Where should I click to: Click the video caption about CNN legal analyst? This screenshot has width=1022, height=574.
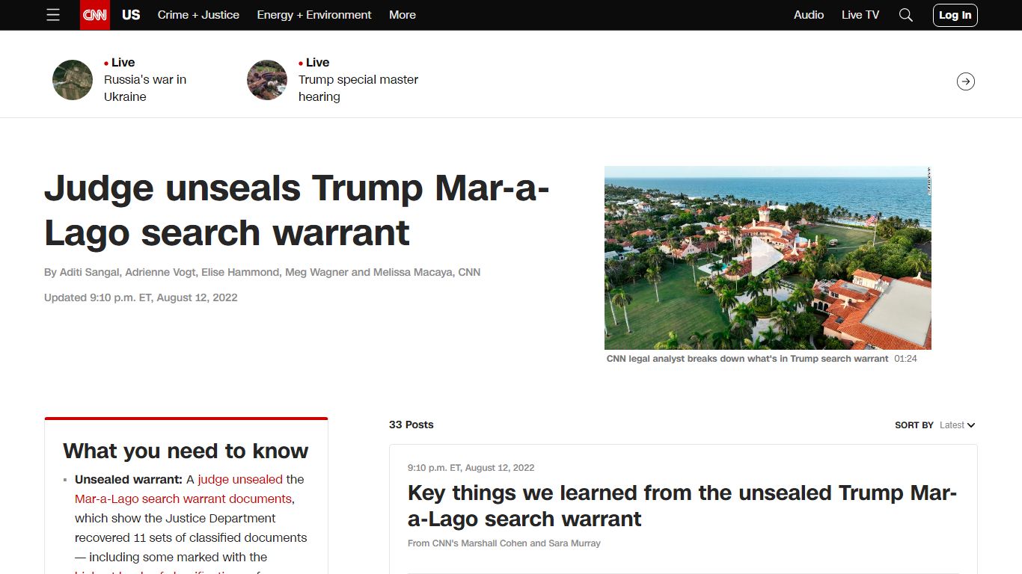click(x=747, y=359)
